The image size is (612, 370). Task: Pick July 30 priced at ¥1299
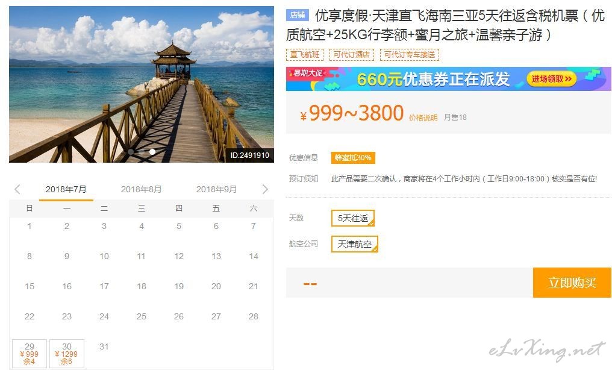(67, 354)
